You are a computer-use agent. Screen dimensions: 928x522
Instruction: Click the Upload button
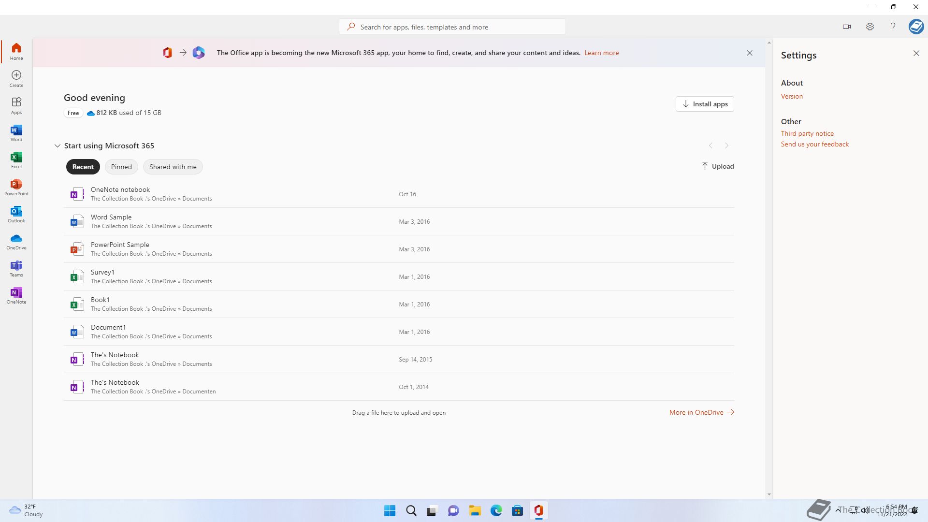coord(718,166)
